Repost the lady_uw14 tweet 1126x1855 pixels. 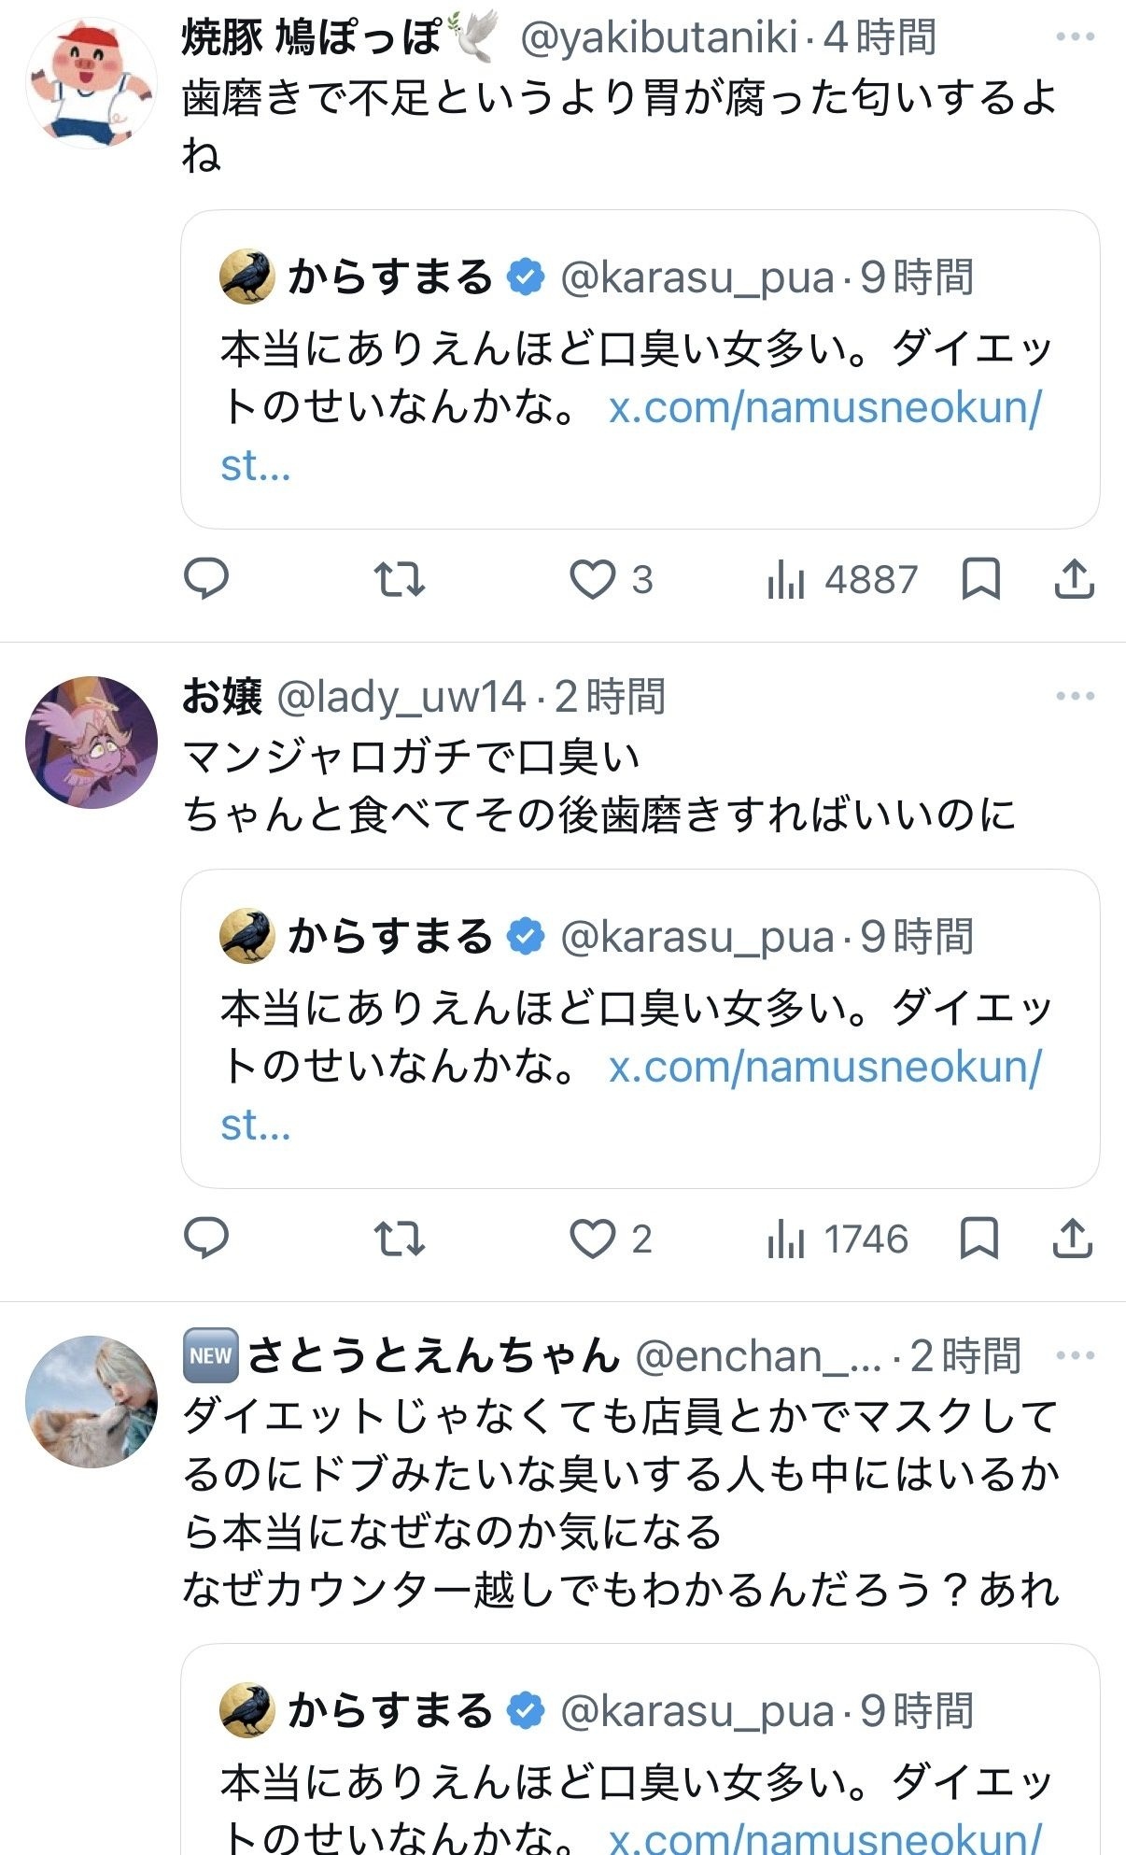pos(400,1239)
